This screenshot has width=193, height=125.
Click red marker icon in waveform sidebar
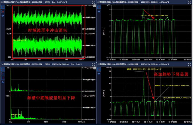click(x=3, y=11)
